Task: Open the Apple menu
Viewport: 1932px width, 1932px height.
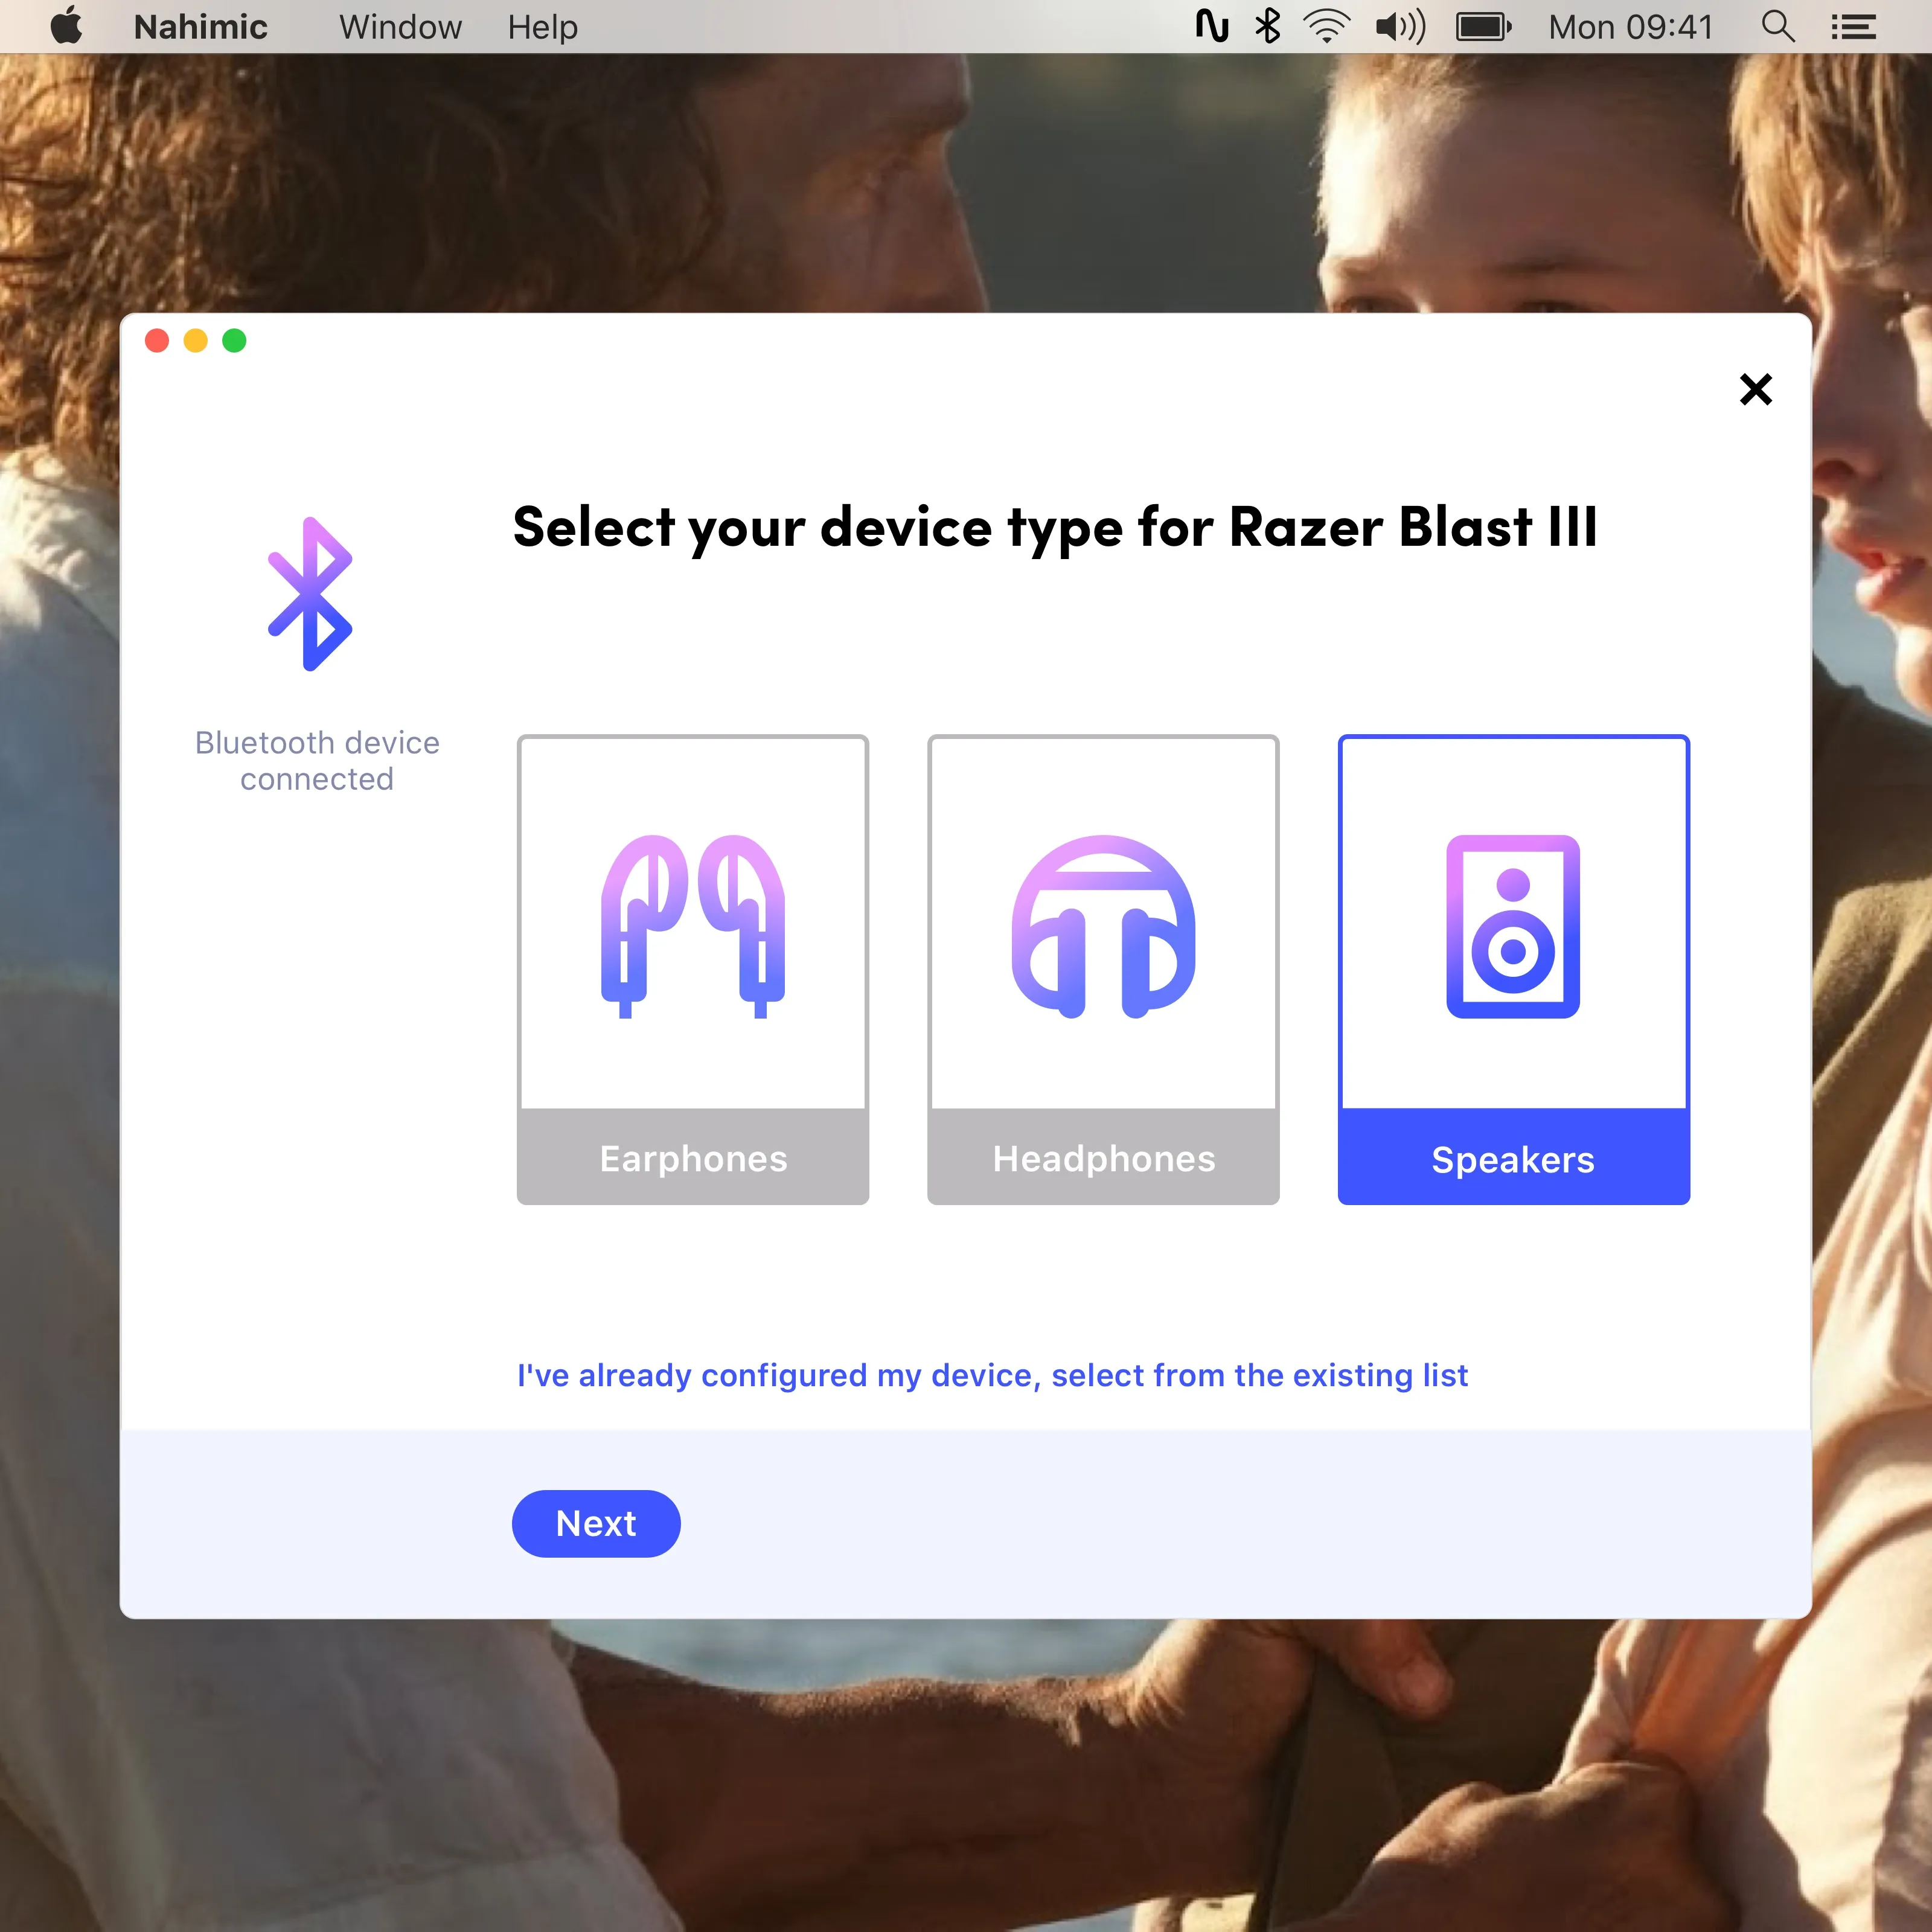Action: tap(67, 26)
